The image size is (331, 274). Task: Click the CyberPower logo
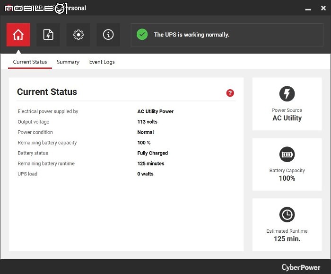click(301, 267)
